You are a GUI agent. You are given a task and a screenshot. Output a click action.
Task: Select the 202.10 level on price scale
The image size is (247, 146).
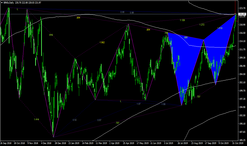[242, 82]
